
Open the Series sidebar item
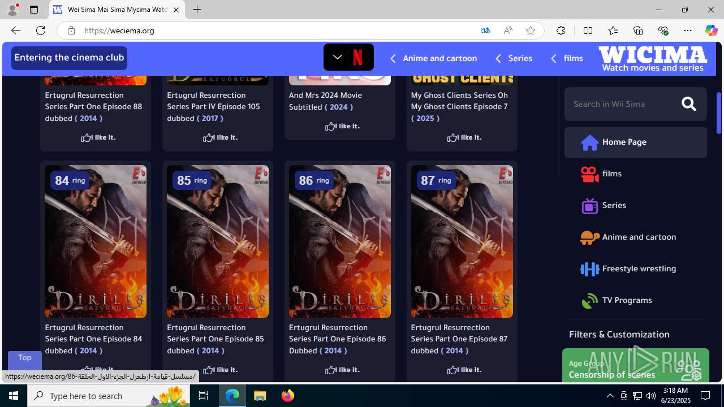tap(635, 205)
